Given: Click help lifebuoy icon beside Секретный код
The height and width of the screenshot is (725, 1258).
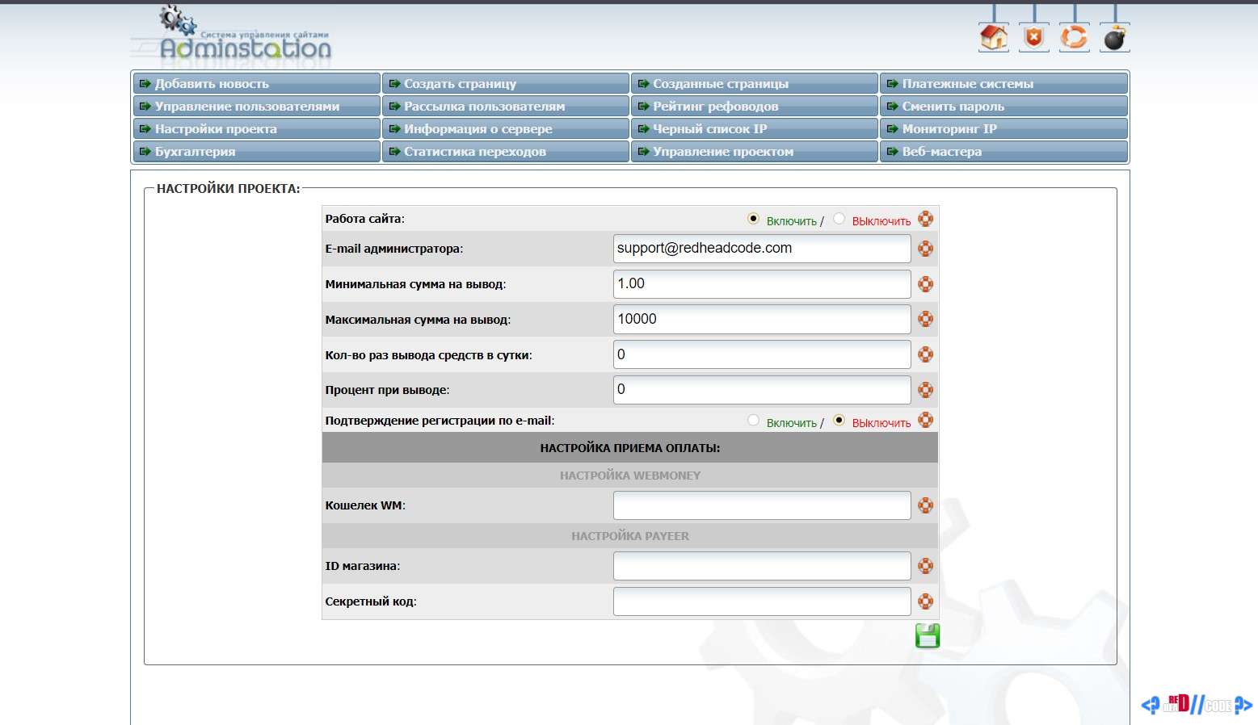Looking at the screenshot, I should pos(926,601).
